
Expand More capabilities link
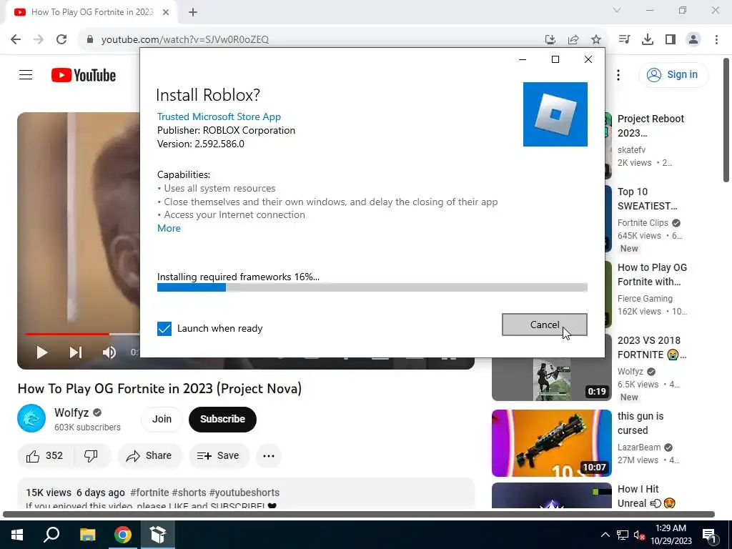point(169,228)
